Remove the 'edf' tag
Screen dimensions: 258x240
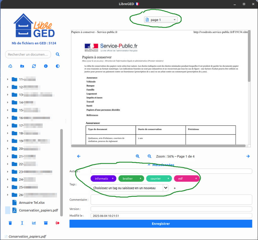(196, 178)
